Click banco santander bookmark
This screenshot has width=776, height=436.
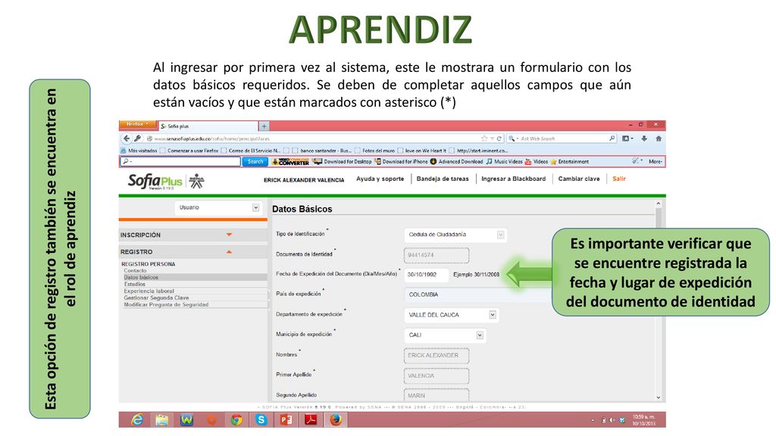[x=321, y=151]
